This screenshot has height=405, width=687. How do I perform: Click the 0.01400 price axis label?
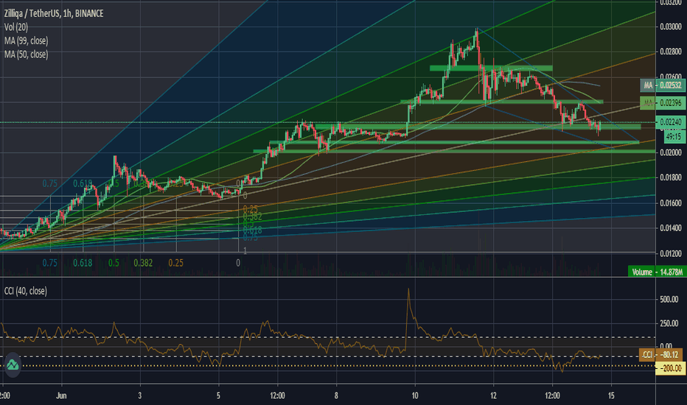coord(671,228)
